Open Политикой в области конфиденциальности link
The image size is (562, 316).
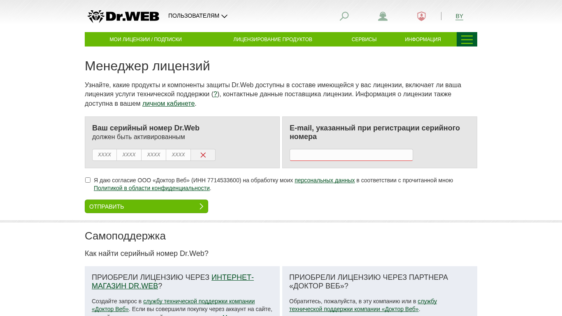[152, 188]
